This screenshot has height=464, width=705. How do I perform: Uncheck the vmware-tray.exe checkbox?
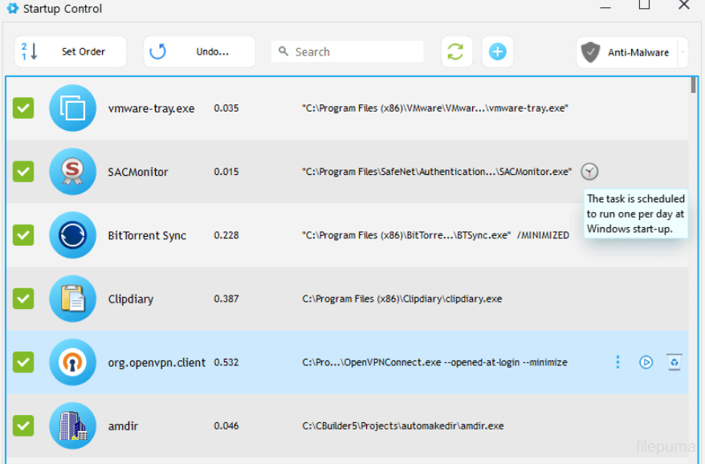point(23,108)
